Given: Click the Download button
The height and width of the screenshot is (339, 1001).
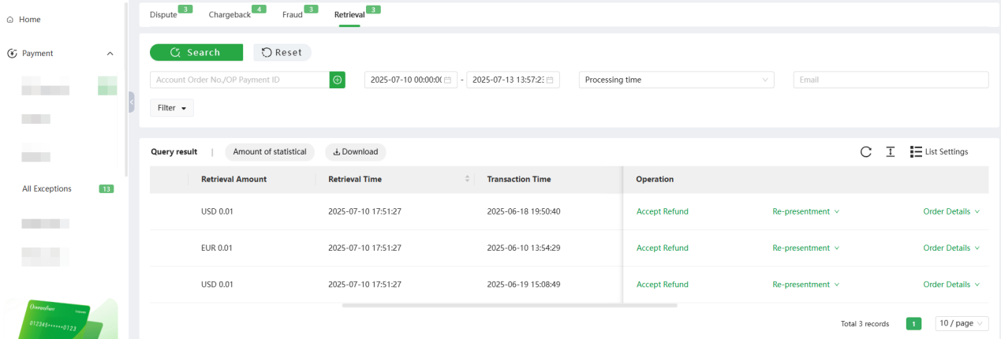Looking at the screenshot, I should 356,152.
